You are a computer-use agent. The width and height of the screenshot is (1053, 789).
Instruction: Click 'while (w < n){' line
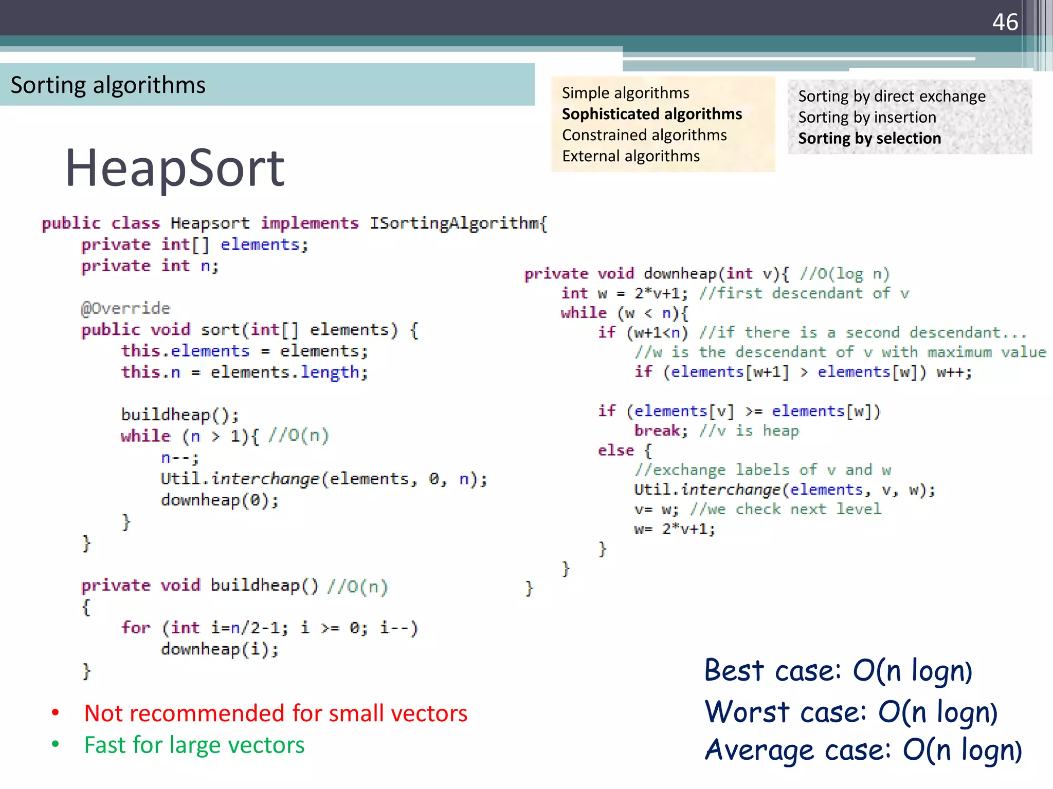(625, 313)
